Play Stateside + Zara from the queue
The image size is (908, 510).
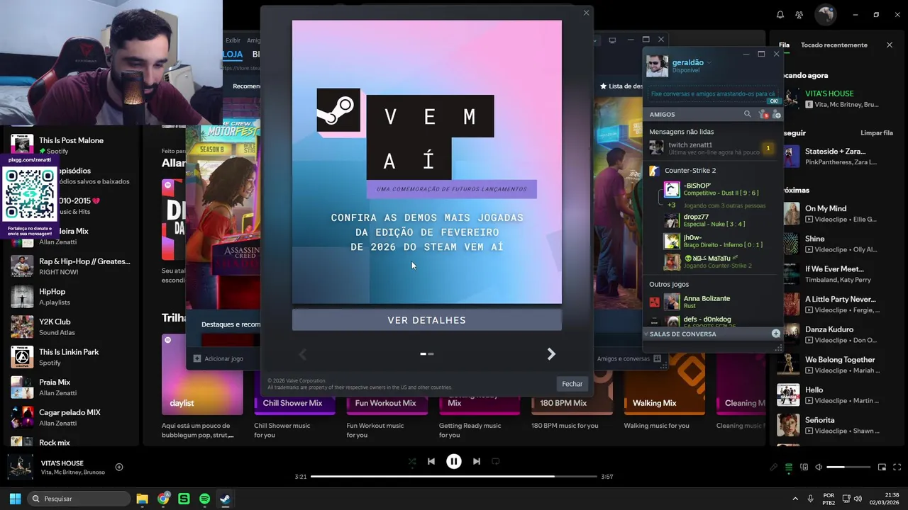pos(837,157)
